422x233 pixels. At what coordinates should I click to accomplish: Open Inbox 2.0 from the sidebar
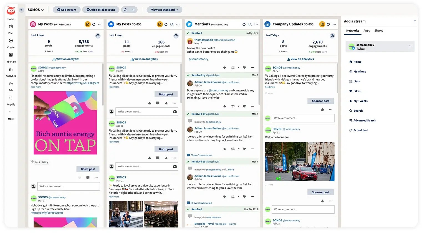[x=11, y=55]
